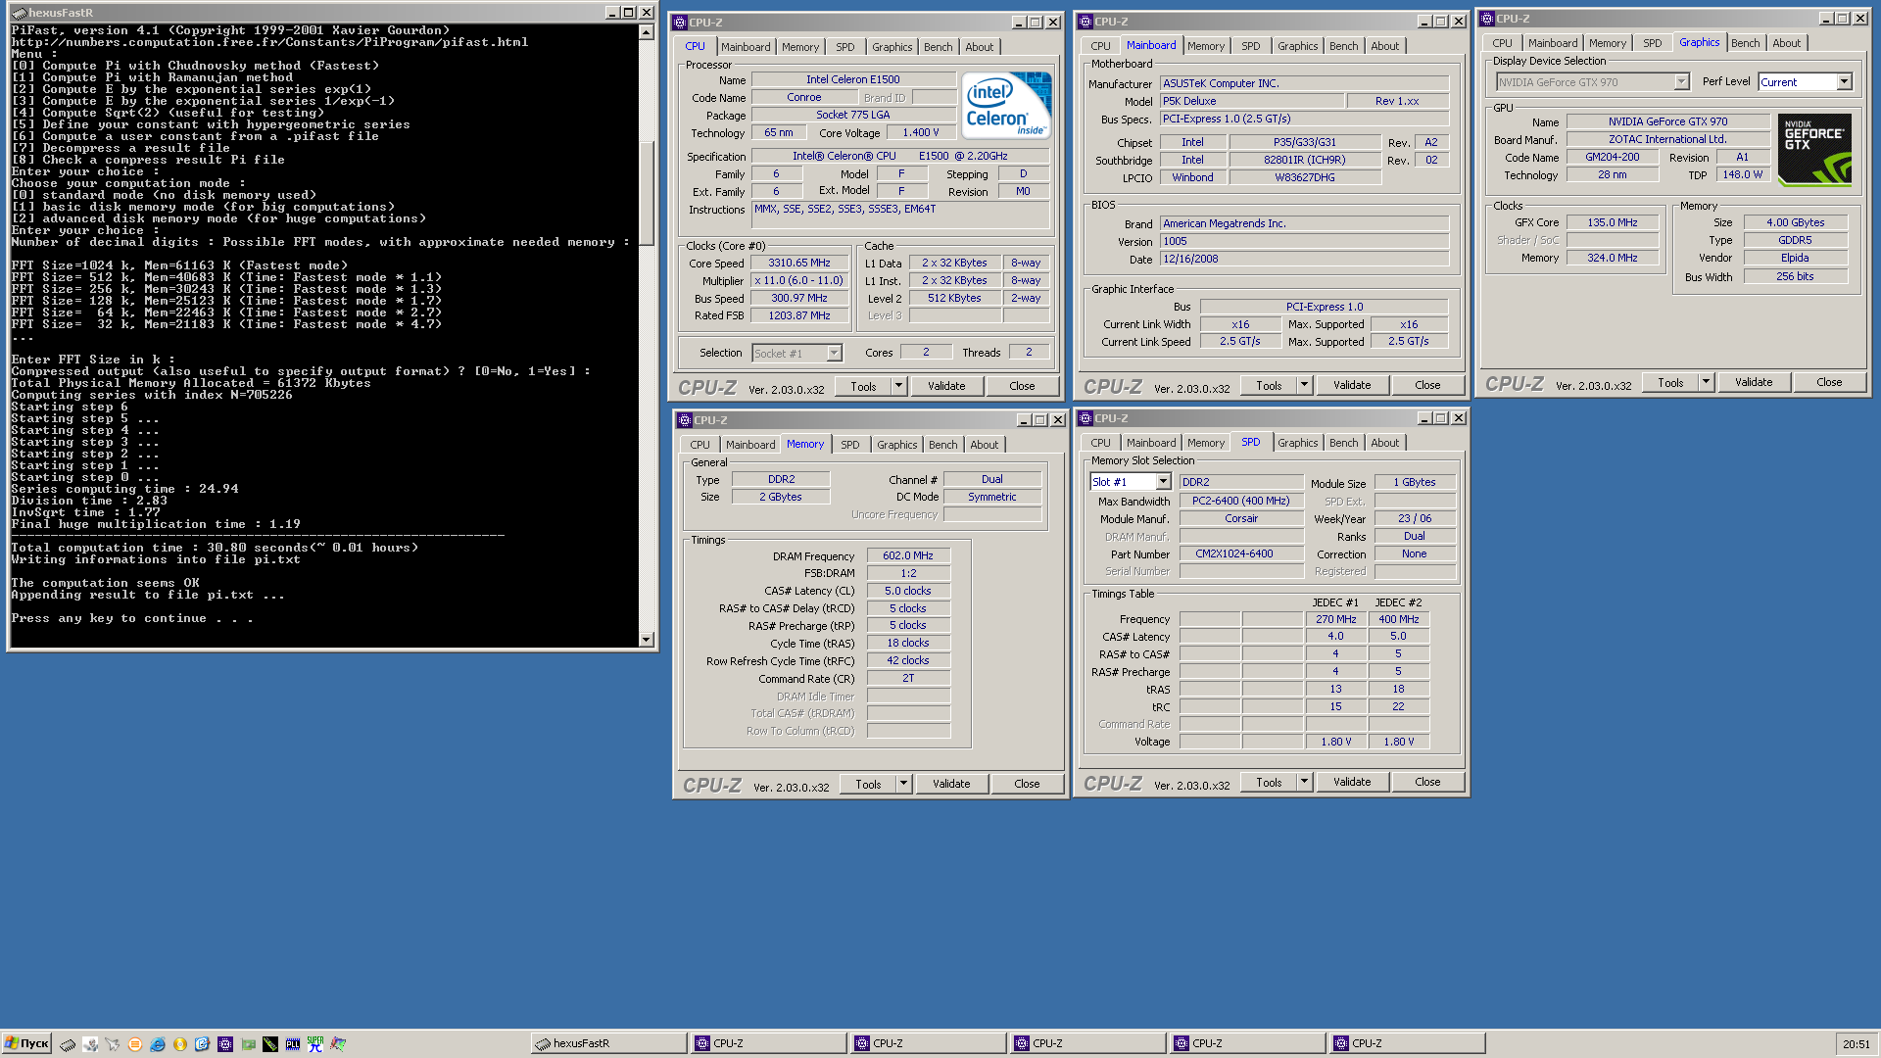Click the hexusFastR console scroll down arrow
The height and width of the screenshot is (1058, 1881).
[x=646, y=640]
